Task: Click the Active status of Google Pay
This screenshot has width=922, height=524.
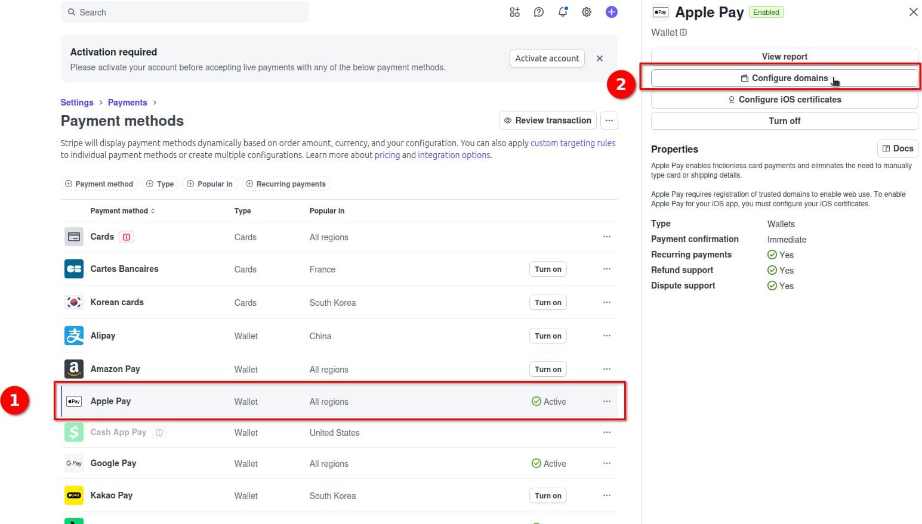Action: point(548,463)
